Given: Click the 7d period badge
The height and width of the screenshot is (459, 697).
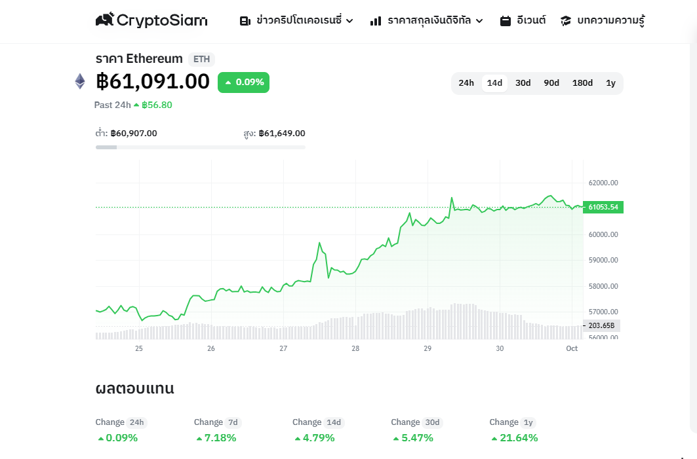Looking at the screenshot, I should point(233,422).
